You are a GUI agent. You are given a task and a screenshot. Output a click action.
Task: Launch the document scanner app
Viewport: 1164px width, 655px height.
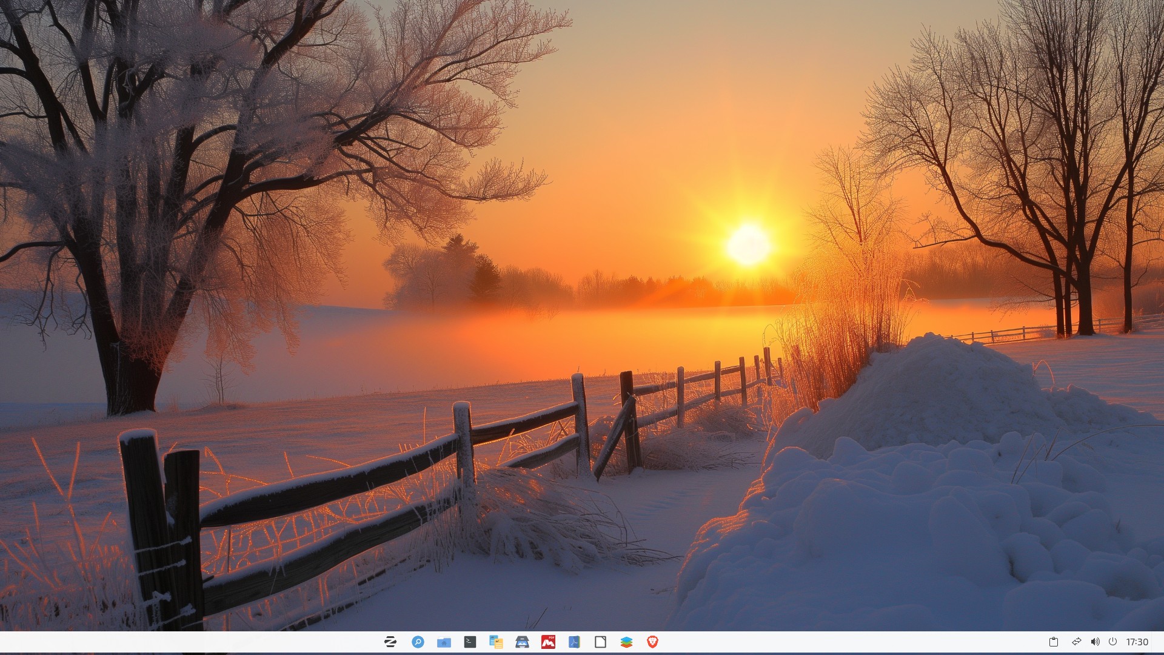click(x=522, y=642)
